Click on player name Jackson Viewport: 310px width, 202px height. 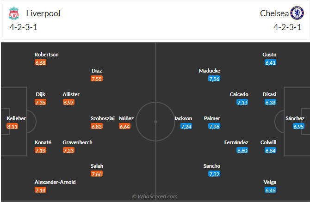(183, 118)
